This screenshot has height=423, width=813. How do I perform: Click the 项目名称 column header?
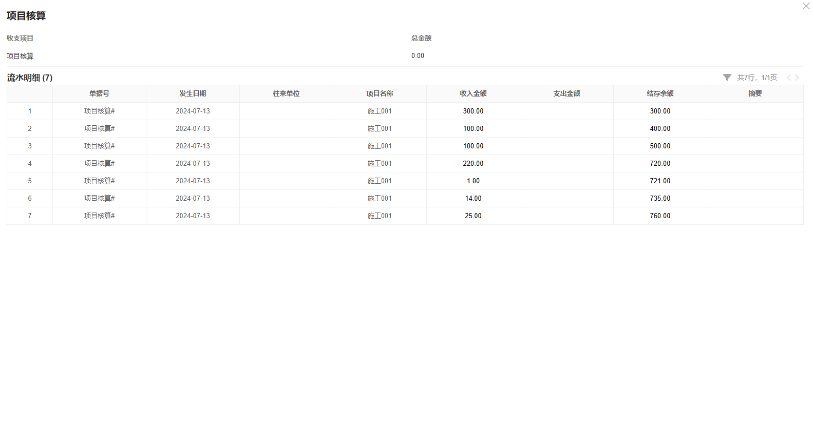380,93
